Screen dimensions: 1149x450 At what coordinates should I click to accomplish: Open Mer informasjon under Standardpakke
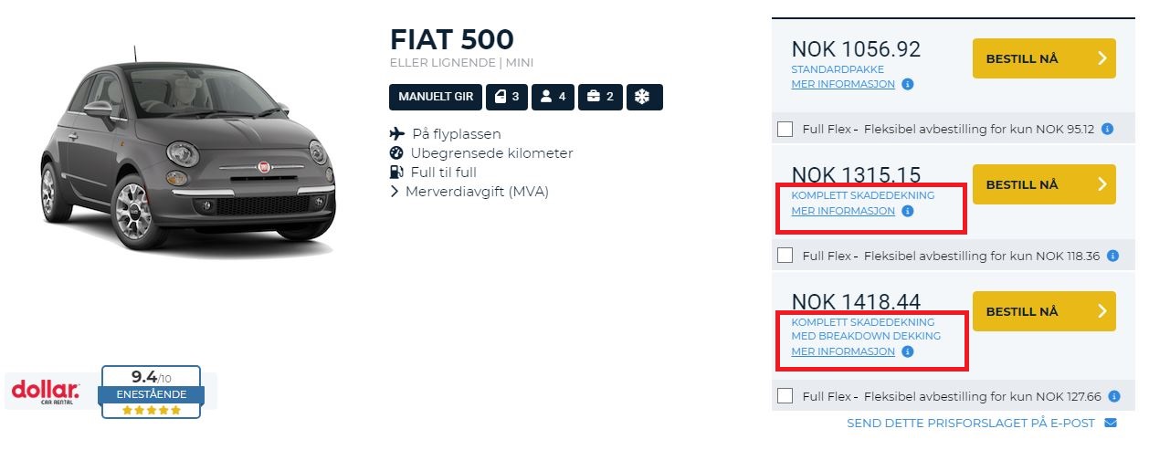pyautogui.click(x=843, y=84)
